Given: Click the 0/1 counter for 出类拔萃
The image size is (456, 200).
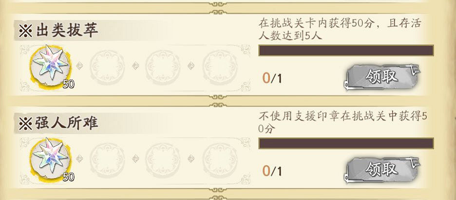Looking at the screenshot, I should [x=272, y=78].
